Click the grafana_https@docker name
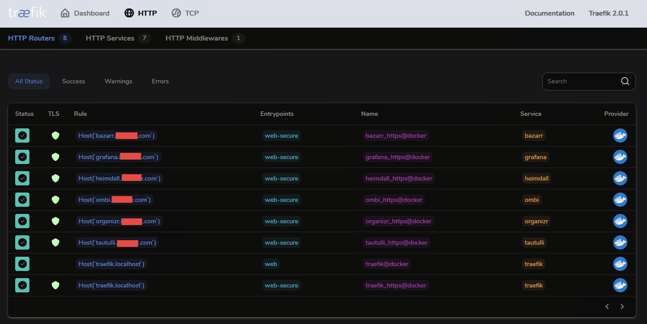The image size is (647, 324). (398, 157)
